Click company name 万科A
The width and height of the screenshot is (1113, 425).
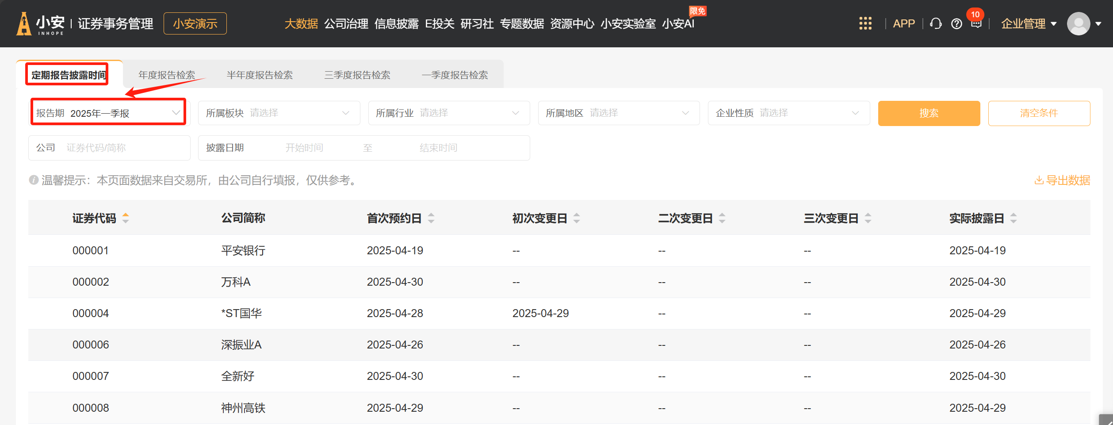(236, 282)
